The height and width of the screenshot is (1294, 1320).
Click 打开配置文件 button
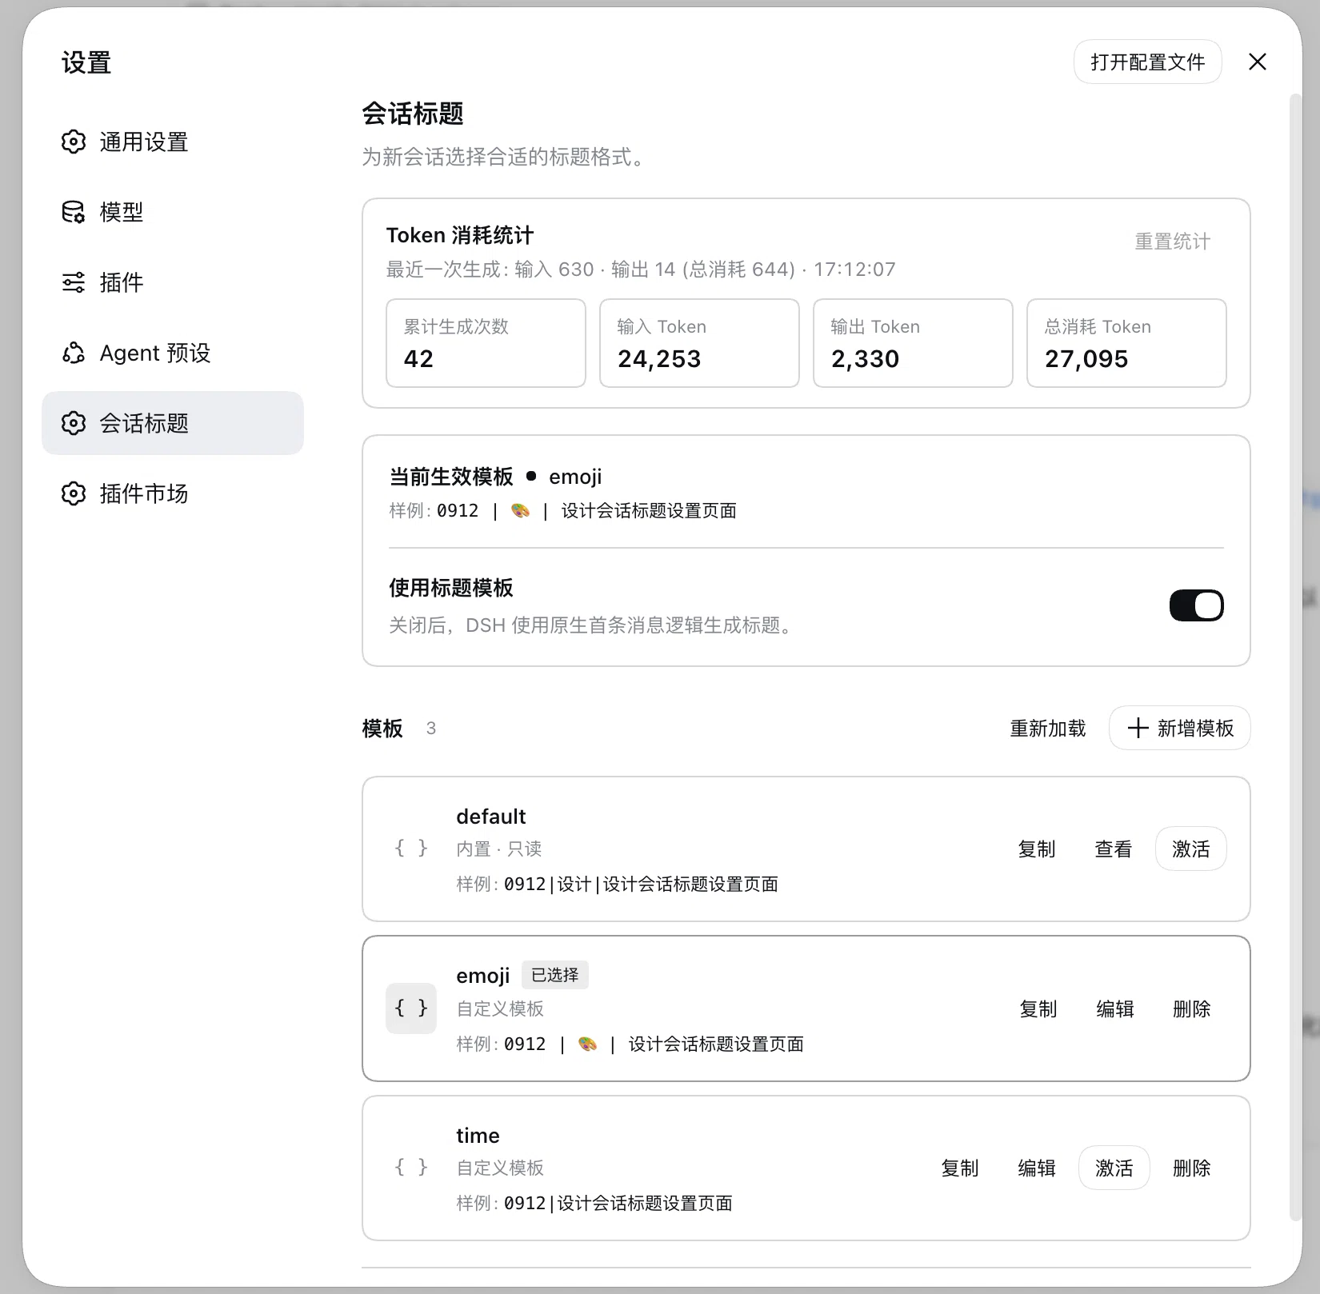click(x=1147, y=62)
